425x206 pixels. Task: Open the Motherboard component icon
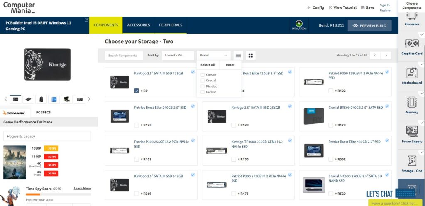(x=411, y=73)
